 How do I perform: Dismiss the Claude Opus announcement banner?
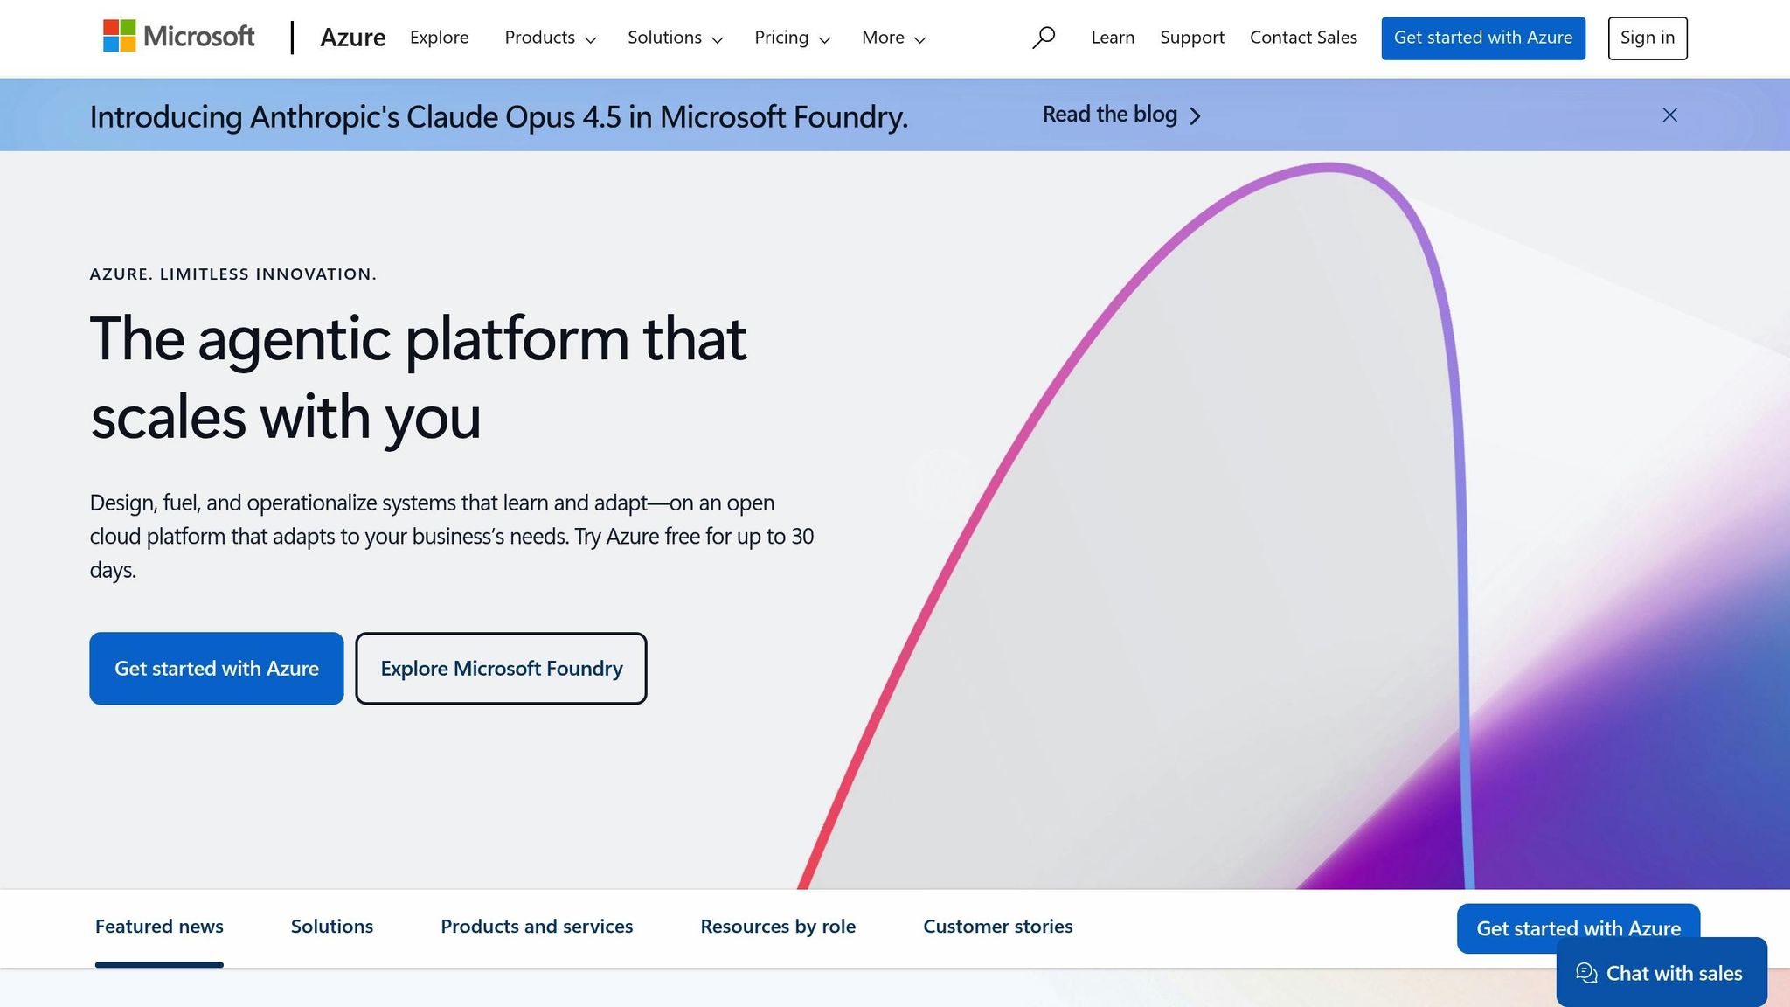[x=1669, y=115]
